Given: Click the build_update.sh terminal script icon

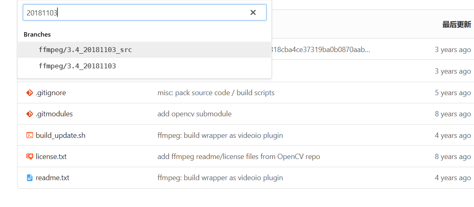Looking at the screenshot, I should click(29, 135).
